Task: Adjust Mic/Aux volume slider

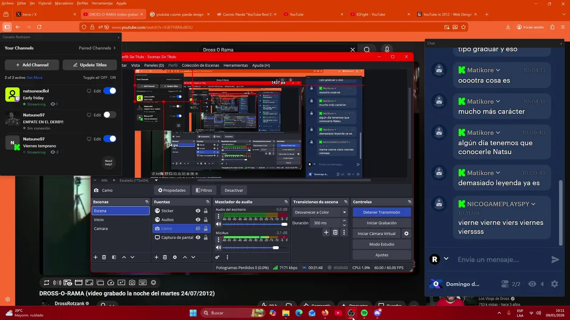Action: [x=255, y=248]
